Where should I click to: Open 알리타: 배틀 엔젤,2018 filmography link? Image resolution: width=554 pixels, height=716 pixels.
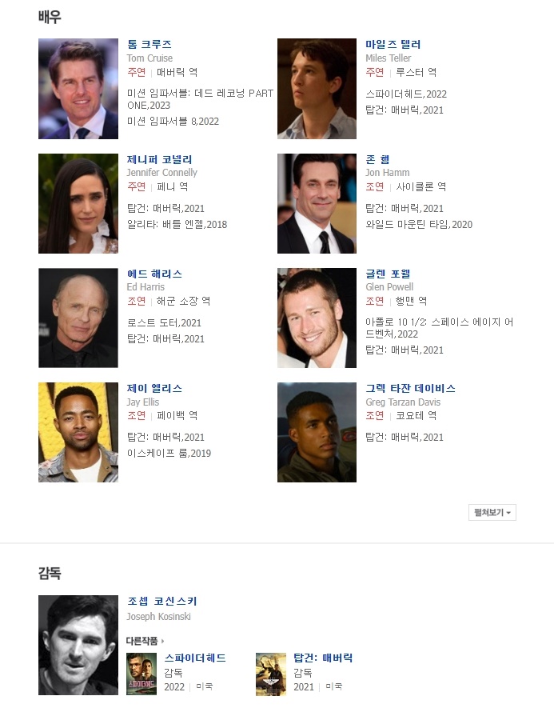coord(177,225)
